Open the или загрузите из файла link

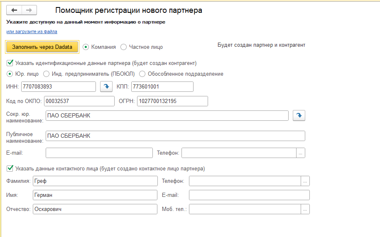[32, 31]
